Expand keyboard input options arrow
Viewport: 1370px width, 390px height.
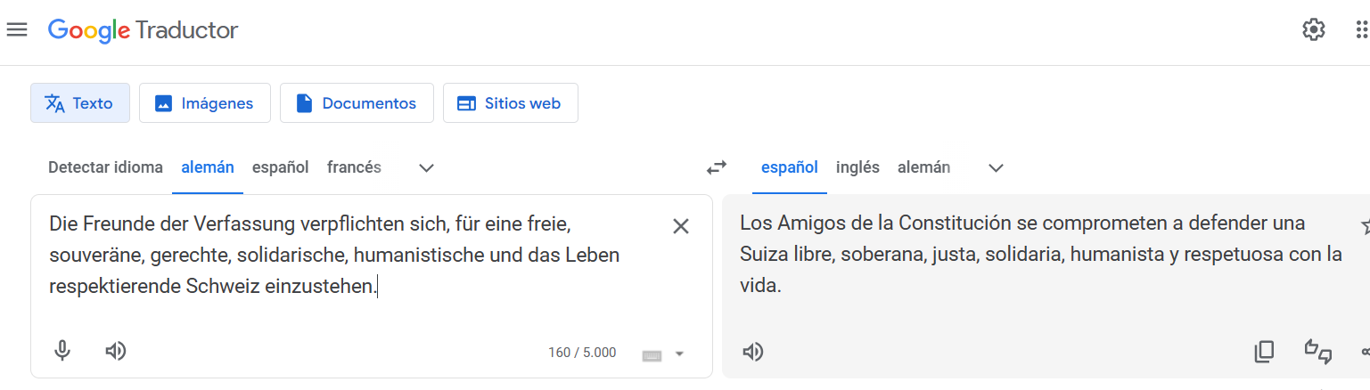coord(679,354)
